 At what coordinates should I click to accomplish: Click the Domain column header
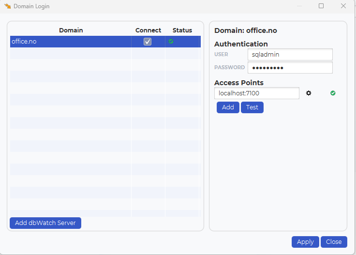[x=71, y=30]
